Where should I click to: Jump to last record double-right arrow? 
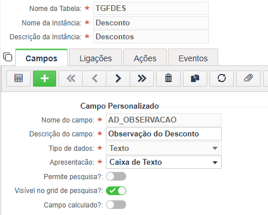point(142,79)
